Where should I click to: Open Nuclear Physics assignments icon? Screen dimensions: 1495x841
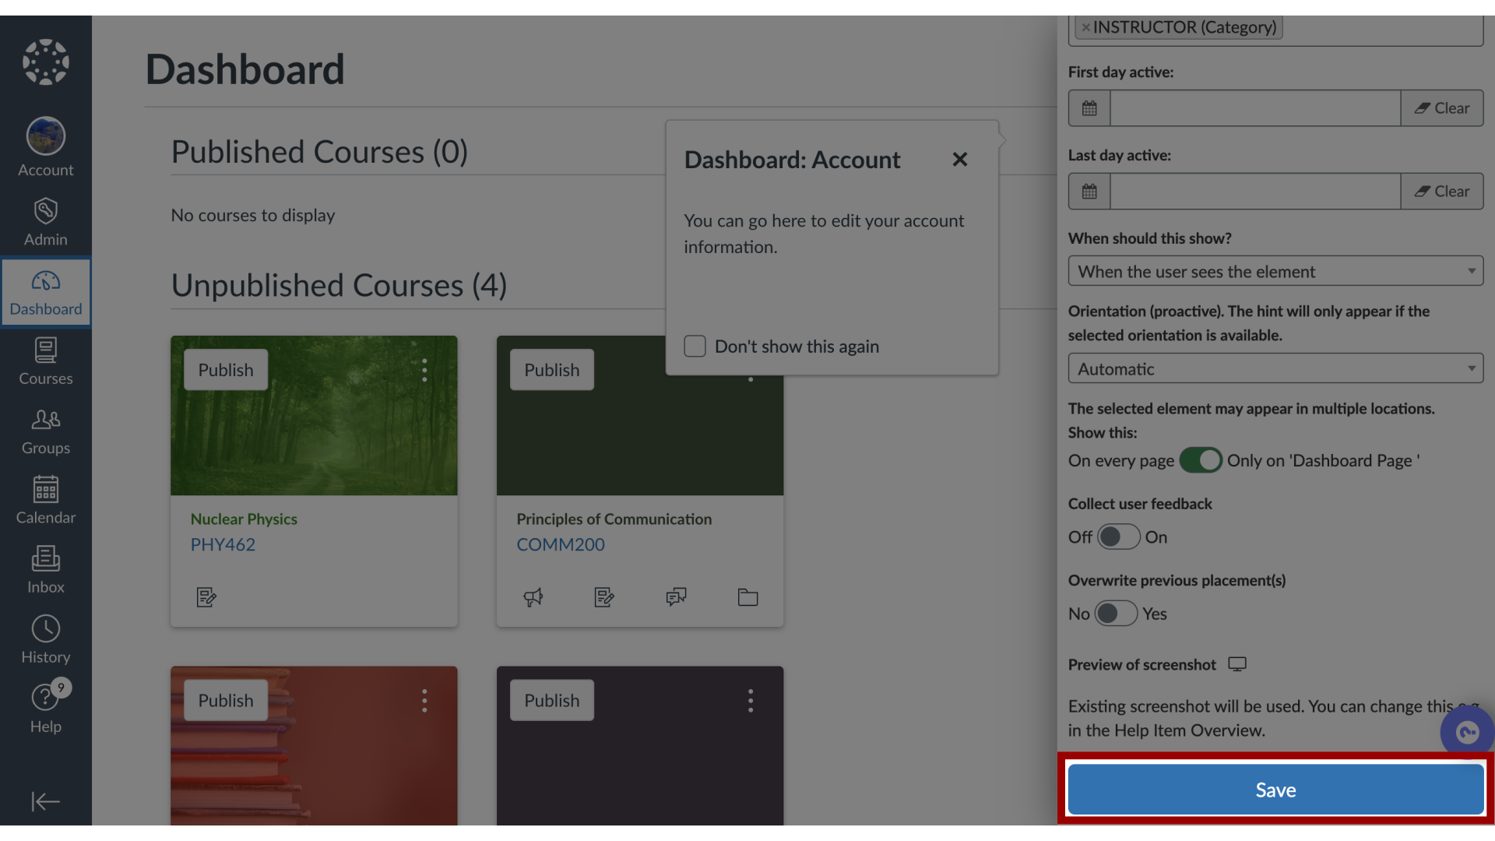pyautogui.click(x=206, y=597)
